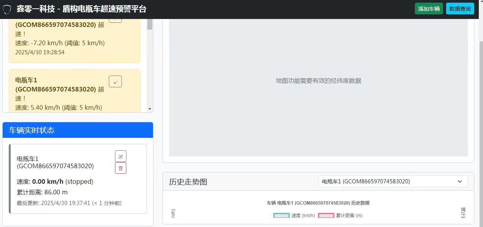Click the teal 速度 legend color swatch

tap(281, 215)
